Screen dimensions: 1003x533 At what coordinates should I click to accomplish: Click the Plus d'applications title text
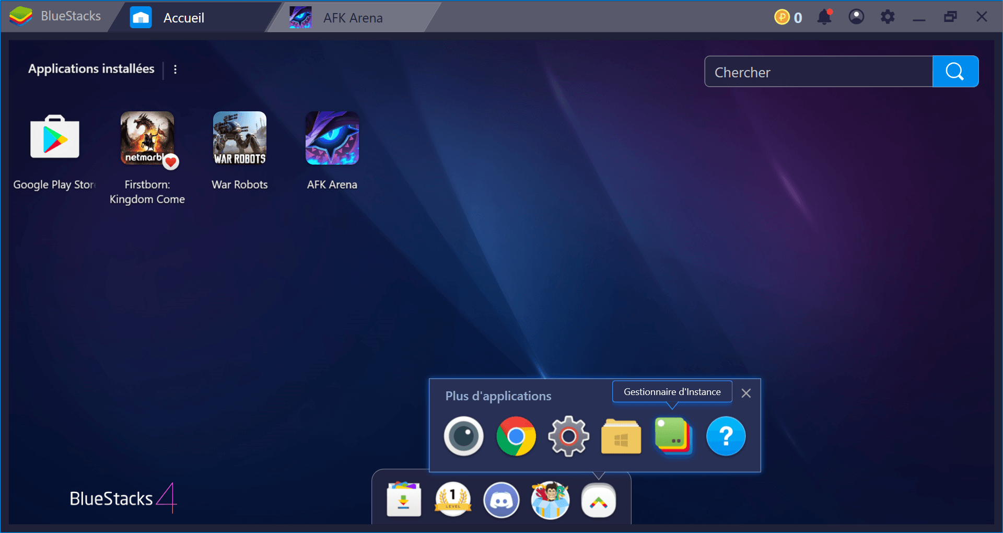(498, 396)
